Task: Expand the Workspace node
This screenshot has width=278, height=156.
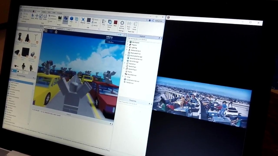Action: point(128,41)
